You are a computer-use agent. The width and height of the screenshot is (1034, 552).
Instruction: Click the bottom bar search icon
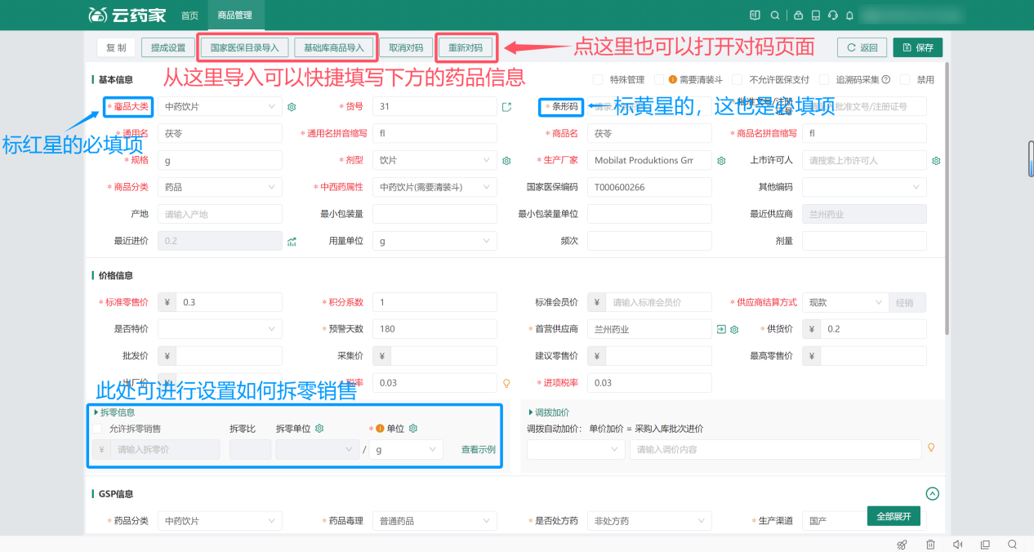(x=1012, y=545)
